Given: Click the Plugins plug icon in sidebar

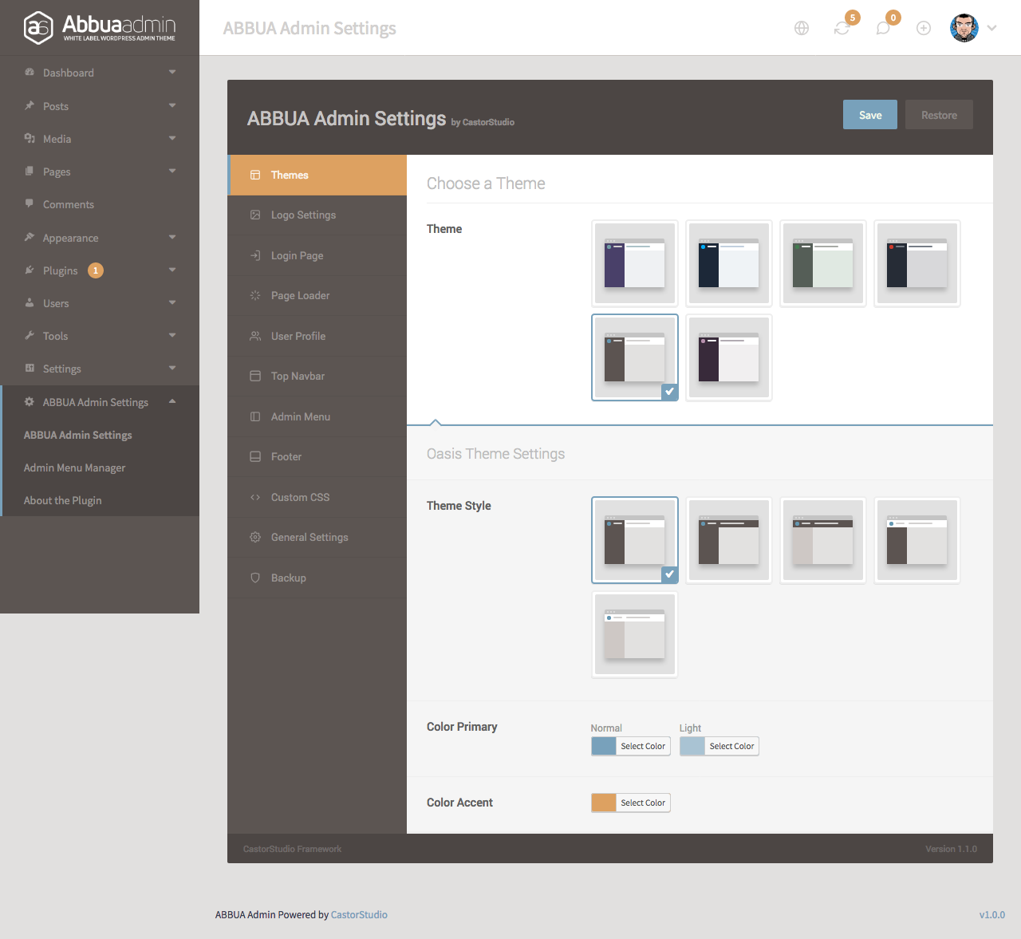Looking at the screenshot, I should tap(30, 270).
